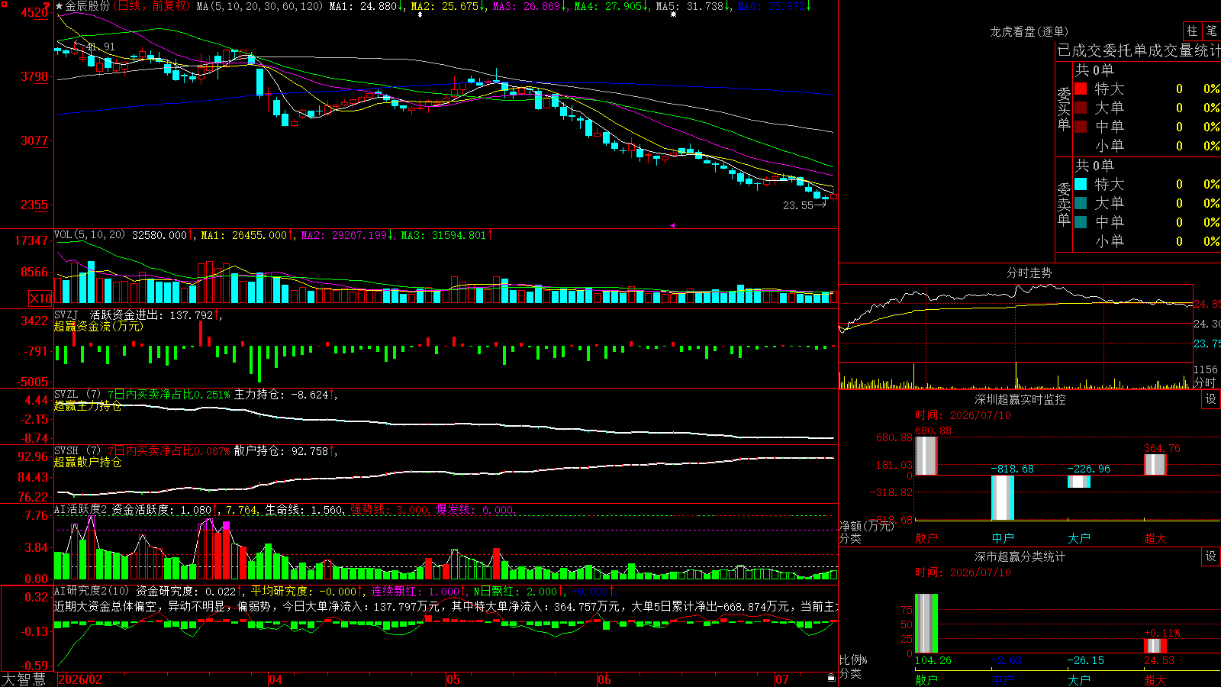This screenshot has width=1221, height=687.
Task: Click the 4520 price axis label
Action: point(34,12)
